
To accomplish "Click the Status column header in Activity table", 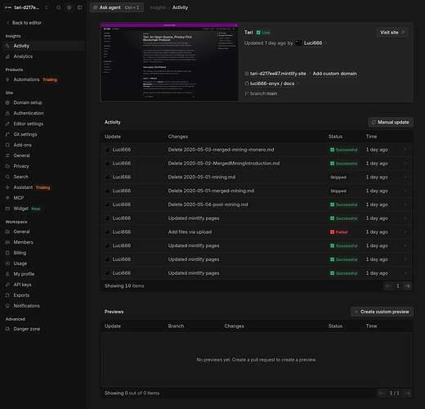I will (335, 137).
